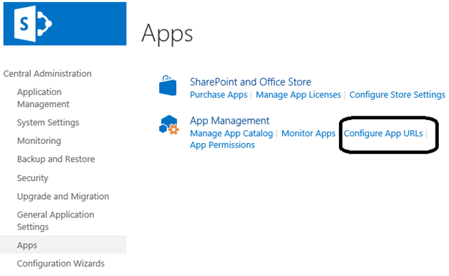This screenshot has width=449, height=276.
Task: Open Upgrade and Migration section
Action: [x=63, y=196]
